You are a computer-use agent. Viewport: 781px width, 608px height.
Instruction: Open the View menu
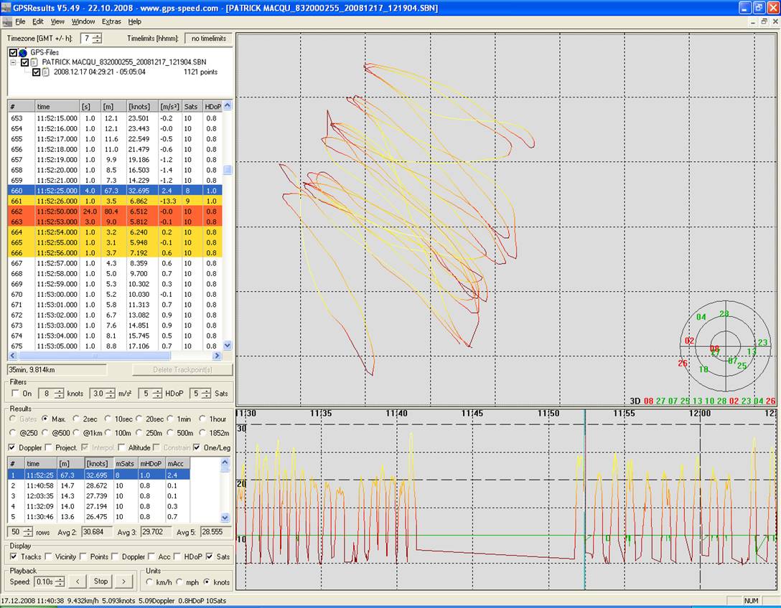coord(57,22)
